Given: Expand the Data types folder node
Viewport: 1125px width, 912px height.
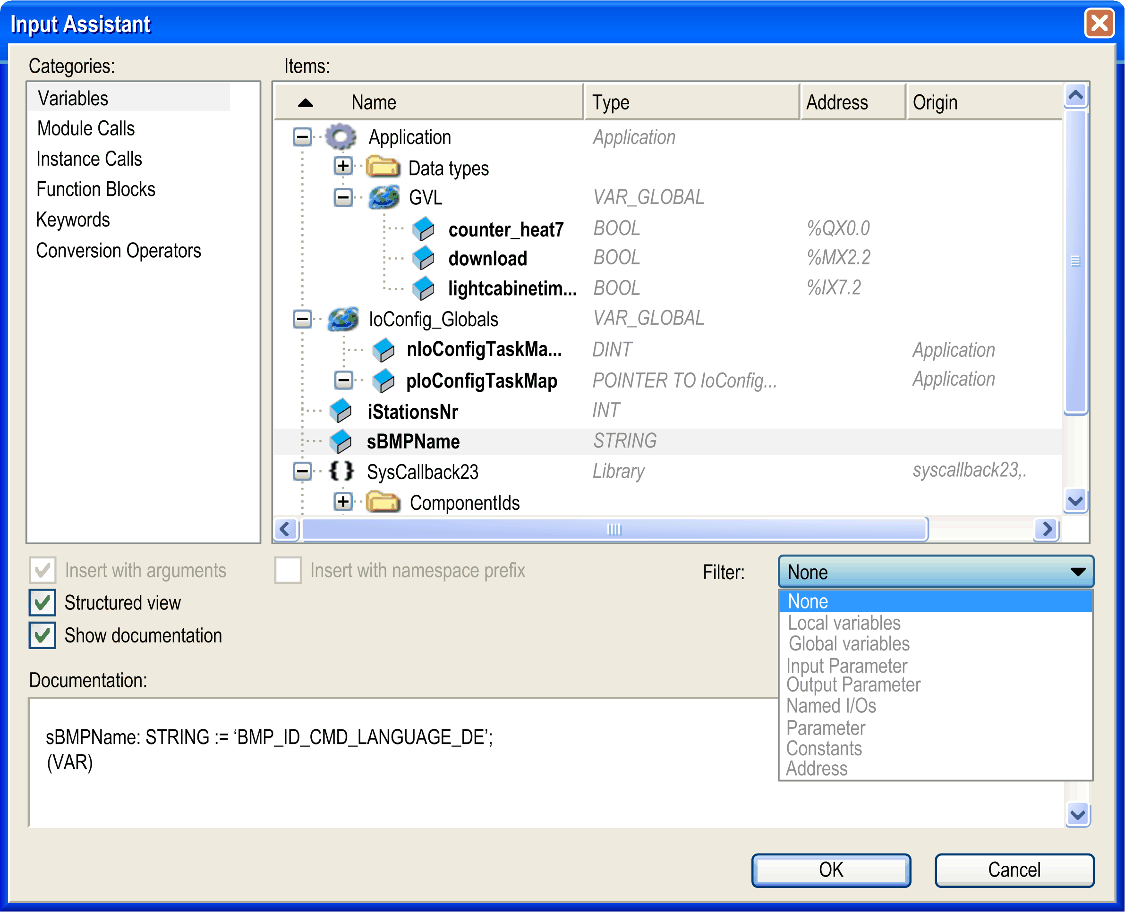Looking at the screenshot, I should point(343,167).
